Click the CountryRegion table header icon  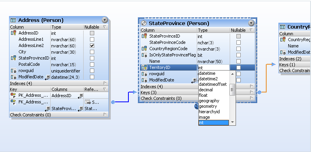click(283, 27)
